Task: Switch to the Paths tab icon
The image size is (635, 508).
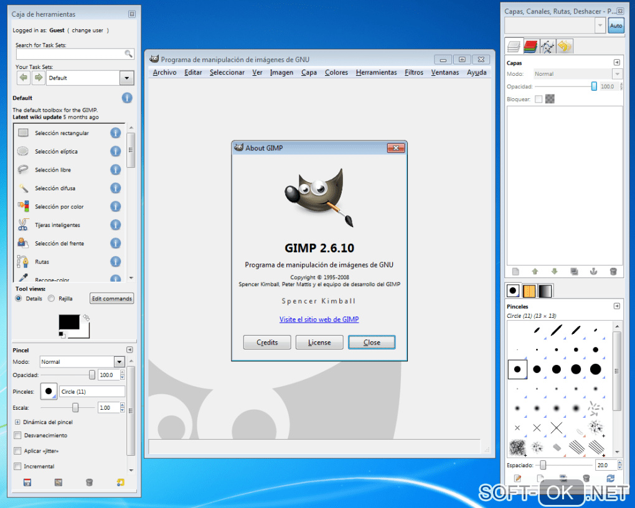Action: (547, 47)
